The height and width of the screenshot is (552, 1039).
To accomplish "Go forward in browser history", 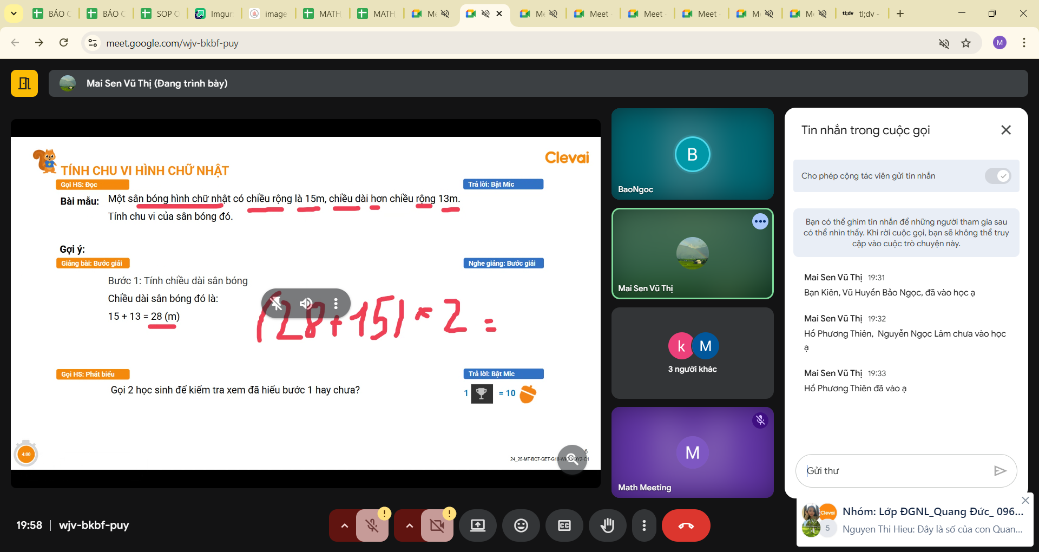I will tap(39, 43).
